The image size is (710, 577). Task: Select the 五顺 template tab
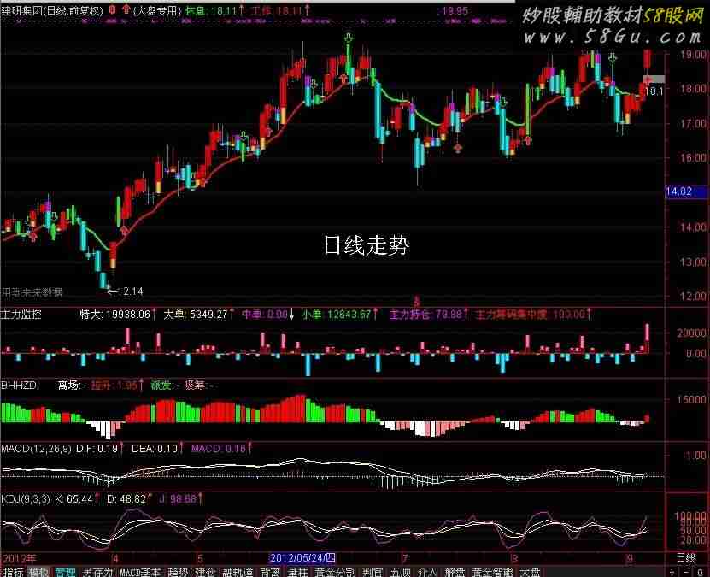(x=400, y=572)
